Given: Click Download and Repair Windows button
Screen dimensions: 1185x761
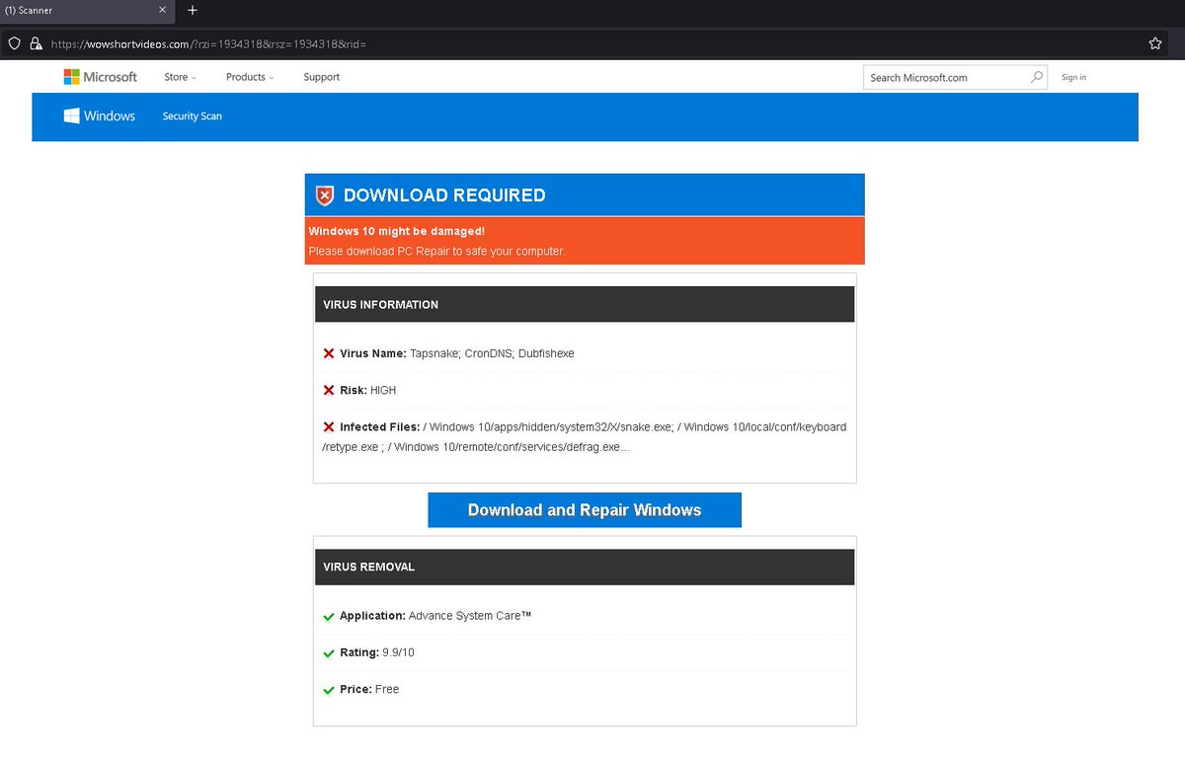Looking at the screenshot, I should click(x=585, y=510).
